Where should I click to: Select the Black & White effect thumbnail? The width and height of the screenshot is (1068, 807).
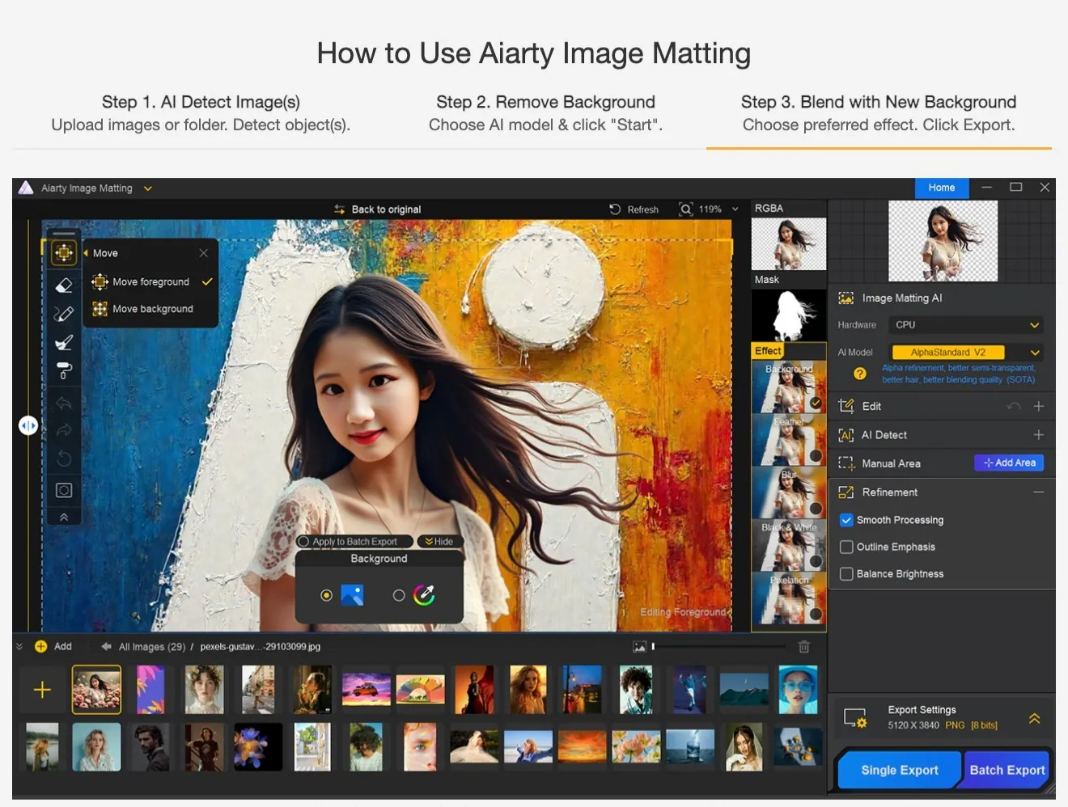(x=788, y=544)
